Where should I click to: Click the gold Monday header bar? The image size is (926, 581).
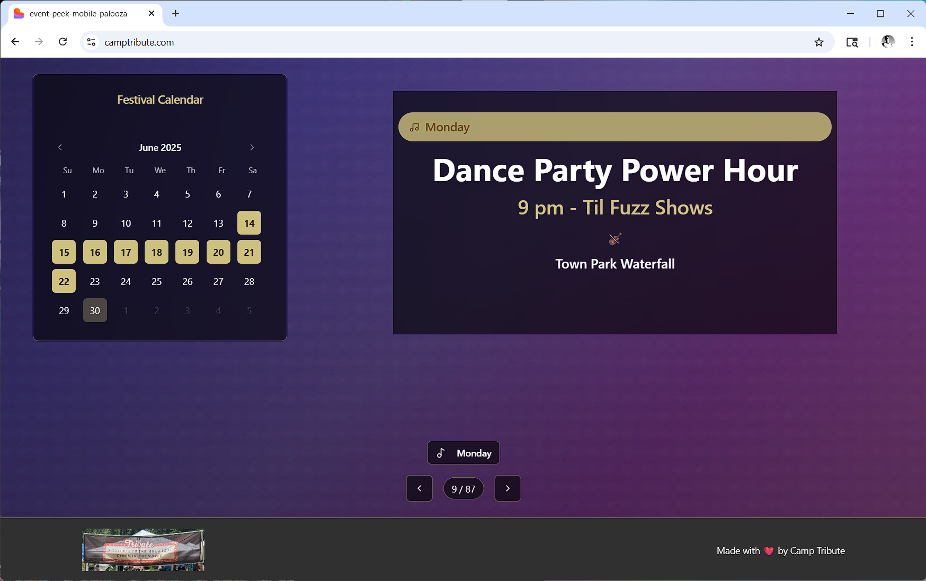[x=615, y=127]
